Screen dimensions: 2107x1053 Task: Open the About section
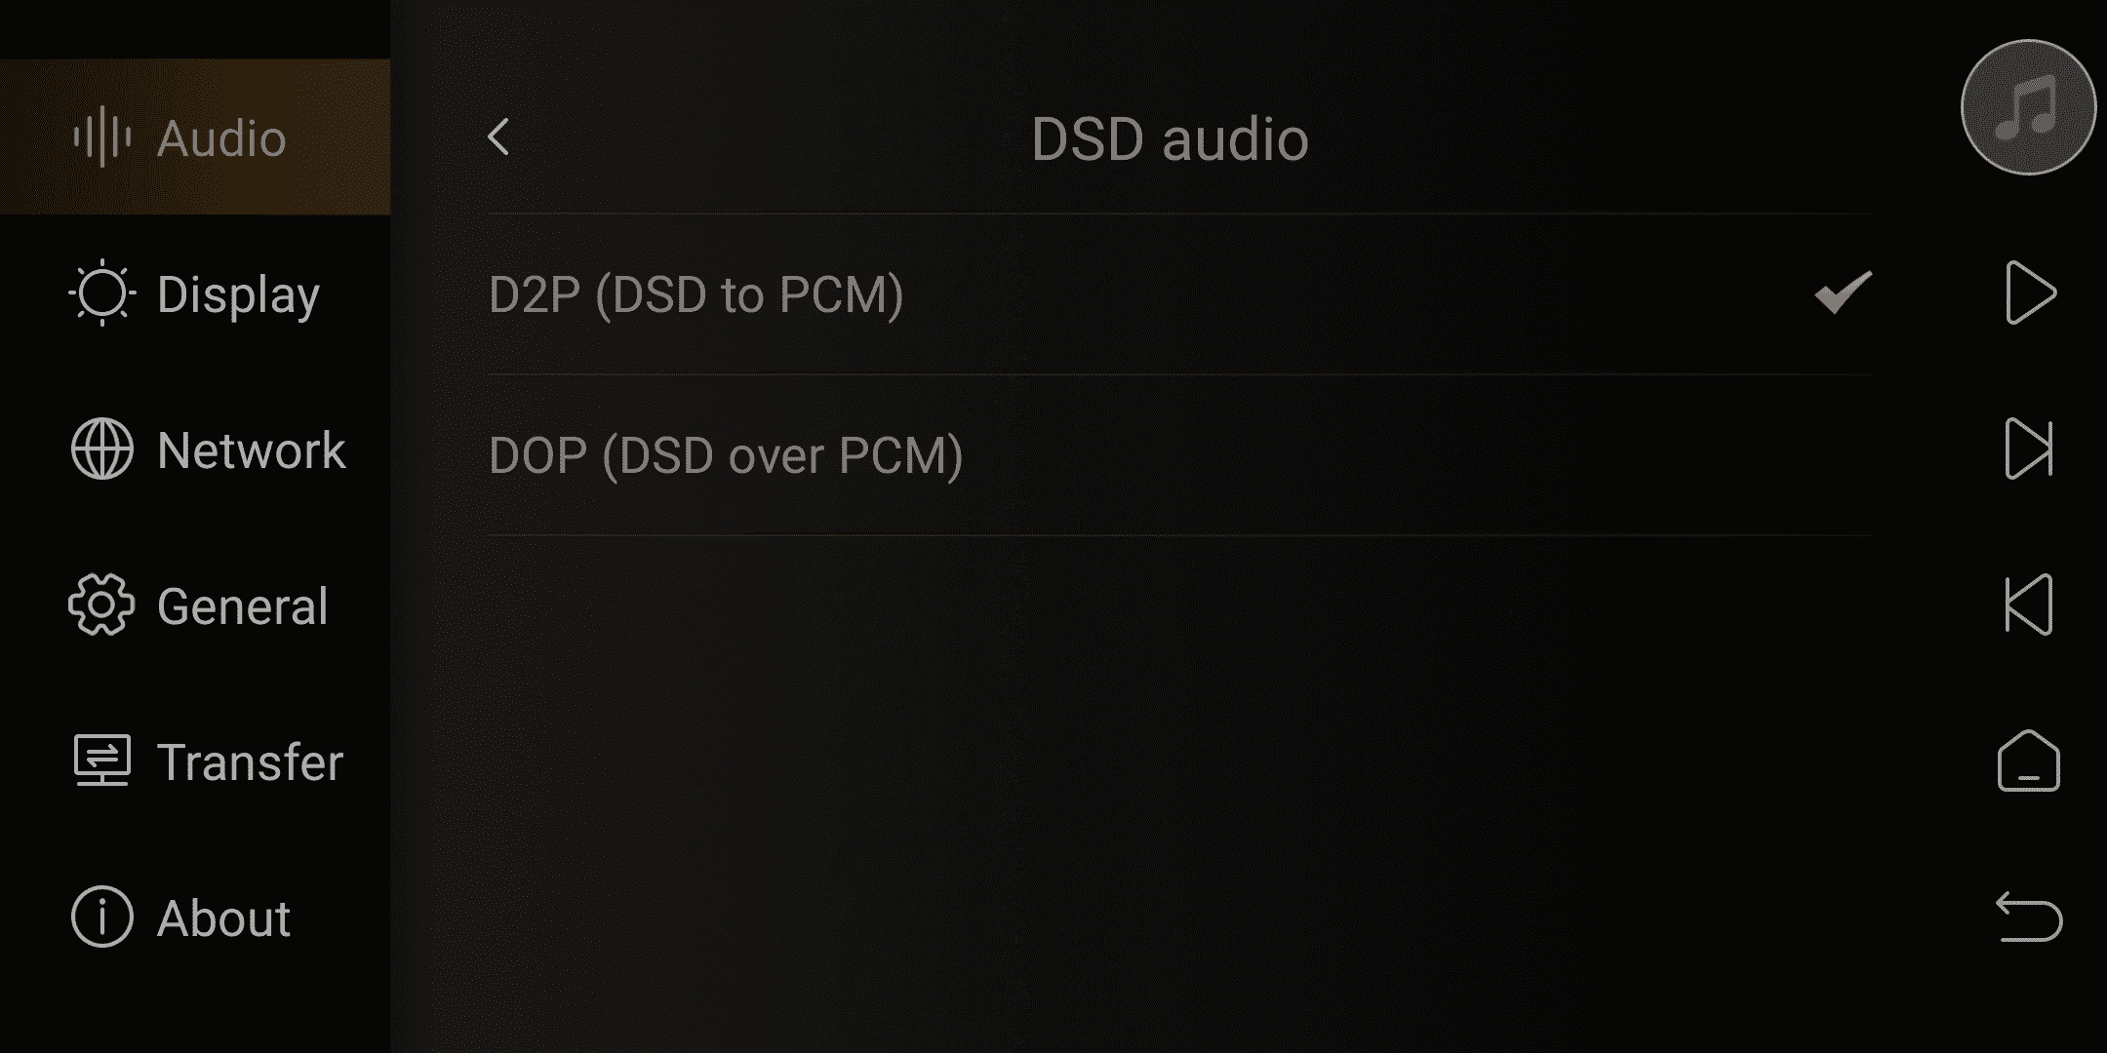(x=195, y=916)
